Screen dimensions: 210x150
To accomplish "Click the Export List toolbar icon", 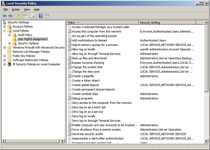I will pyautogui.click(x=33, y=16).
